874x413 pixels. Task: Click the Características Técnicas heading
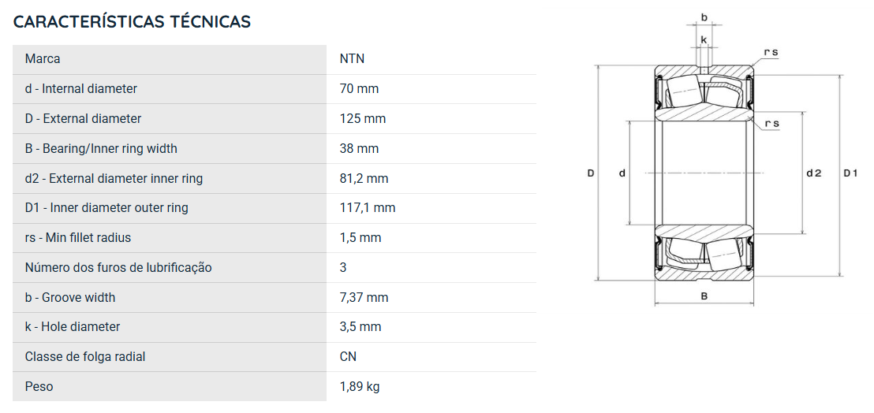132,22
